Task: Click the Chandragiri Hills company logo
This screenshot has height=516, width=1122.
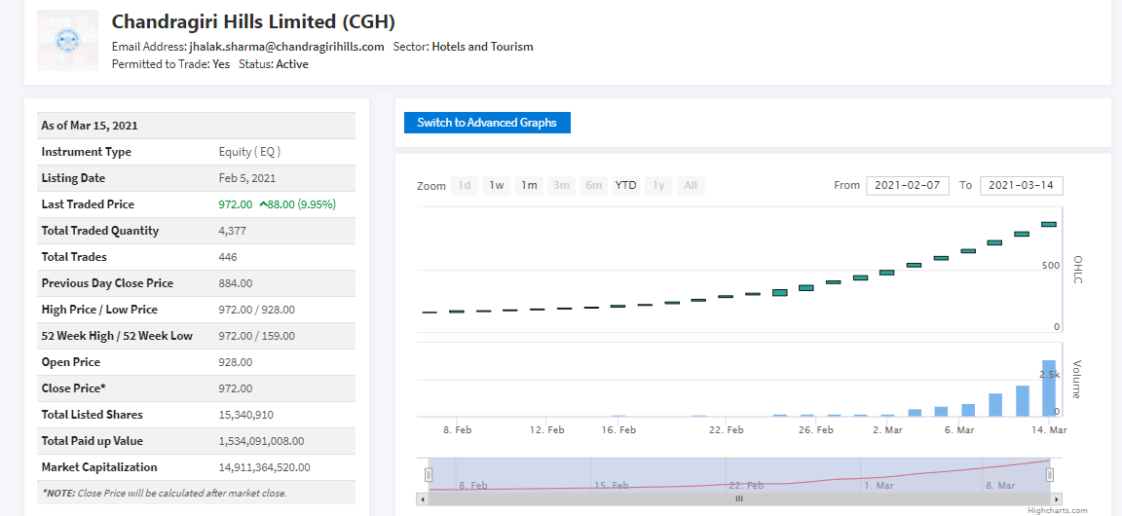Action: pyautogui.click(x=67, y=40)
